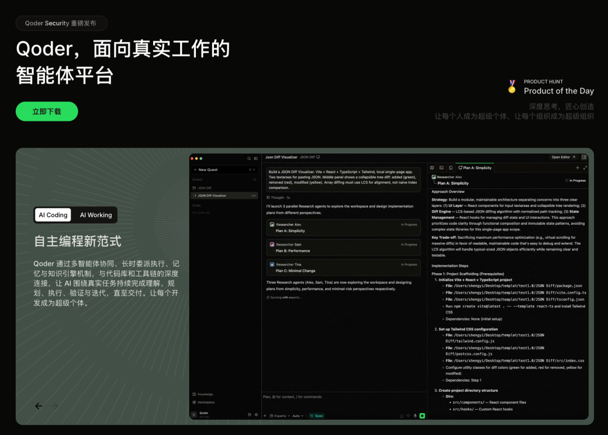Click the Researcher Sam avatar icon
This screenshot has height=435, width=608.
(x=272, y=244)
